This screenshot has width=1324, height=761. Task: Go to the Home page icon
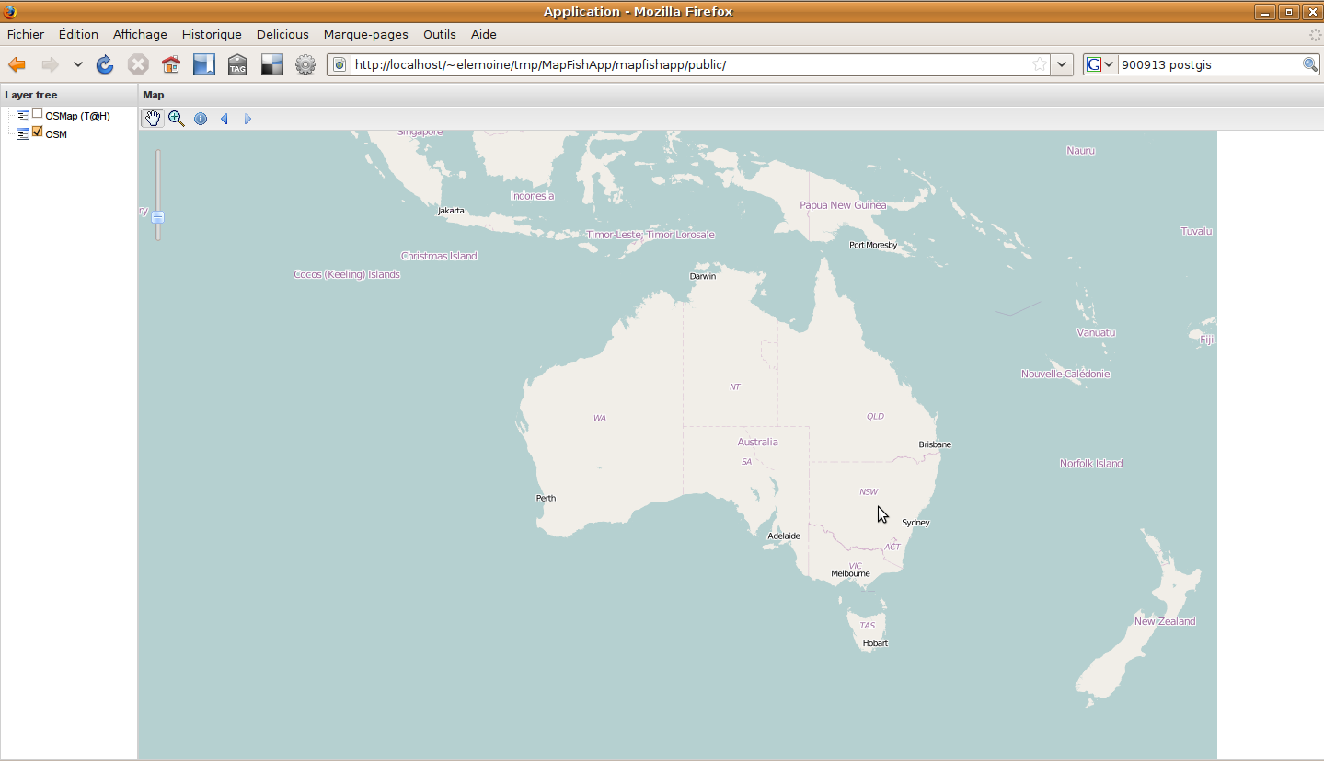(x=171, y=64)
